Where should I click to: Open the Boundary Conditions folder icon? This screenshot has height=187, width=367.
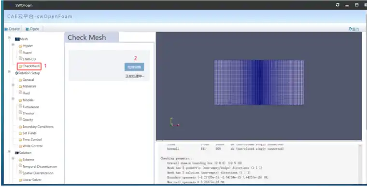pyautogui.click(x=20, y=127)
